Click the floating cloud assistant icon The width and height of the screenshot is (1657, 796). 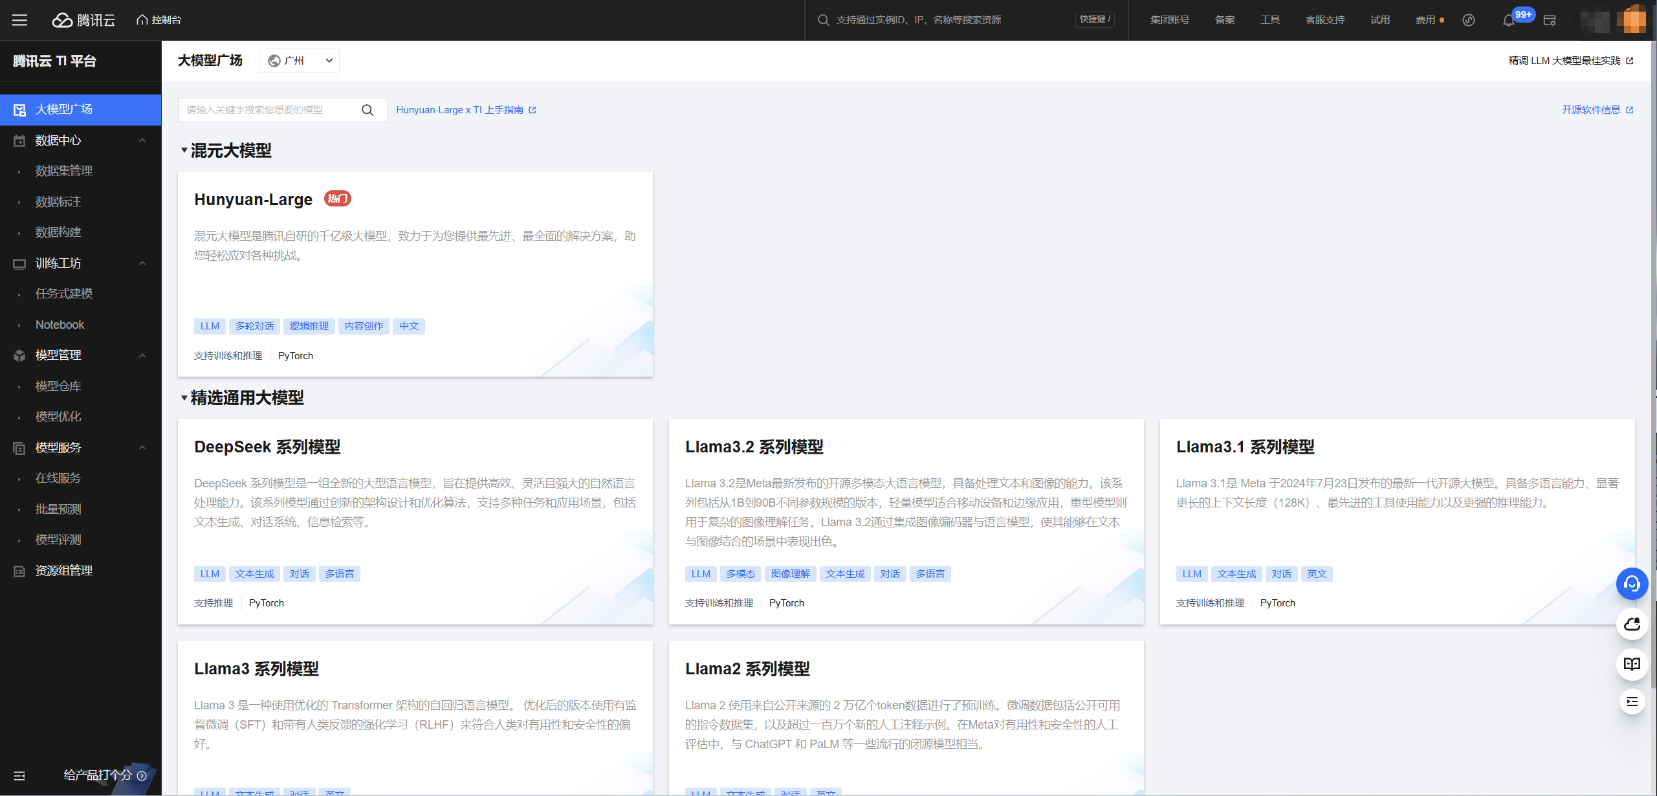click(x=1632, y=625)
